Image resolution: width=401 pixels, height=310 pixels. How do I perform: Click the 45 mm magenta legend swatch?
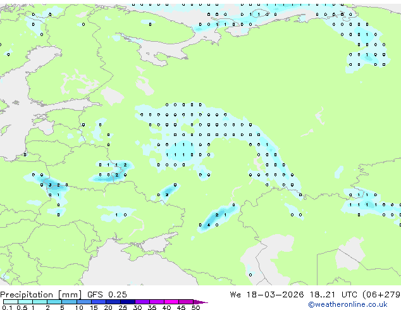(x=186, y=302)
